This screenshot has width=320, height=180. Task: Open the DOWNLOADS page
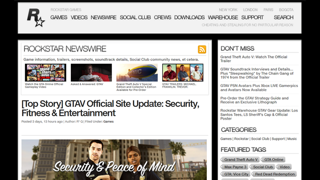(189, 18)
